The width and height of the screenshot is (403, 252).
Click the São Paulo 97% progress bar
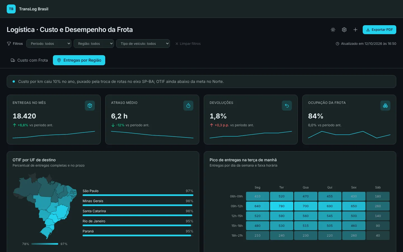click(x=138, y=195)
